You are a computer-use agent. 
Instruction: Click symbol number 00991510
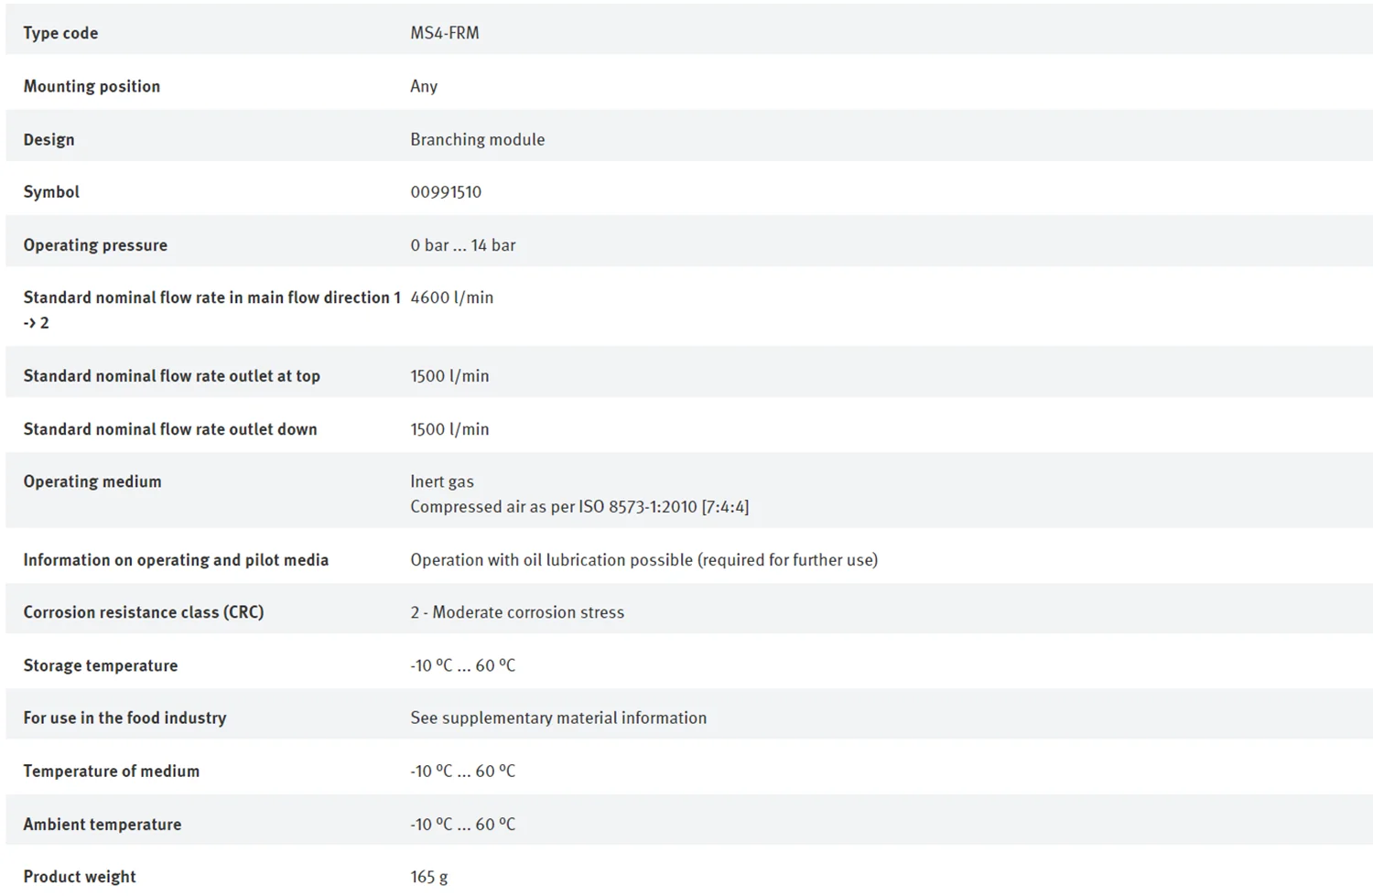(x=446, y=192)
